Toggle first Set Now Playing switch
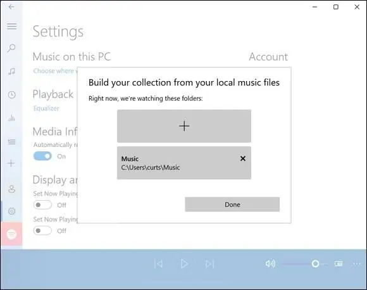Screen dimensions: 367x290 (x=42, y=205)
